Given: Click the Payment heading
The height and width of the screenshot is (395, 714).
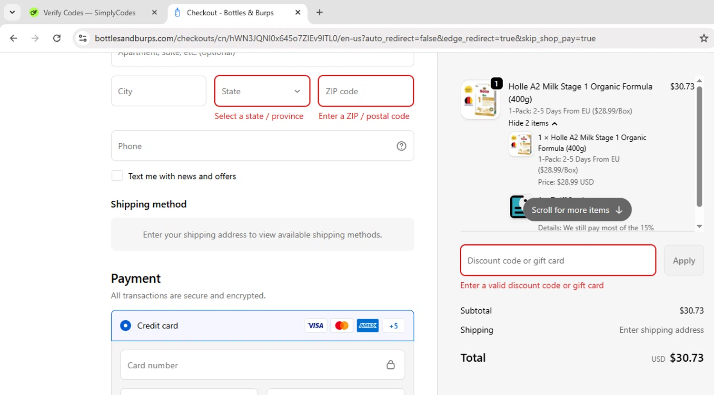Looking at the screenshot, I should coord(136,278).
